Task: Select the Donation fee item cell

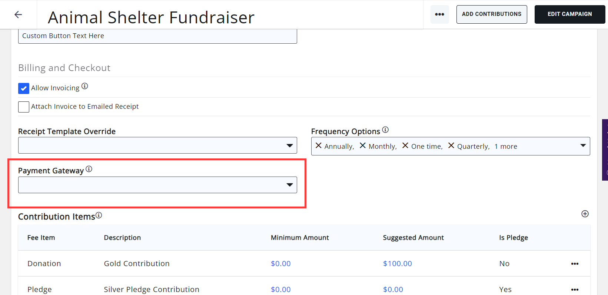Action: (x=44, y=264)
